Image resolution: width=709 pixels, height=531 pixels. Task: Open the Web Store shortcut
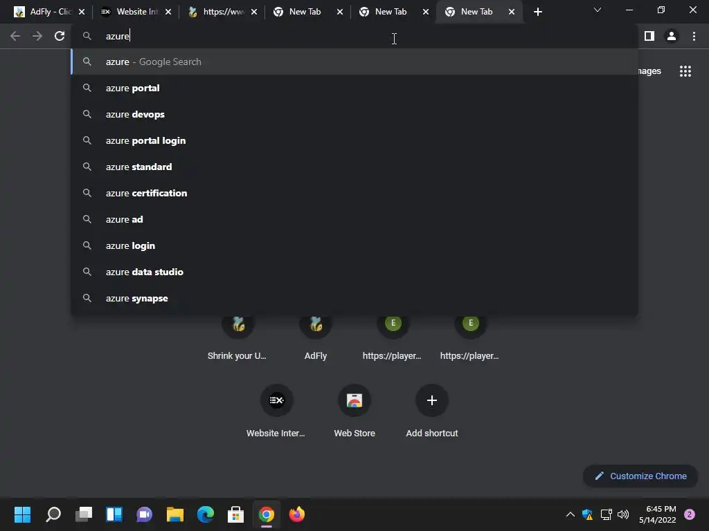click(354, 412)
